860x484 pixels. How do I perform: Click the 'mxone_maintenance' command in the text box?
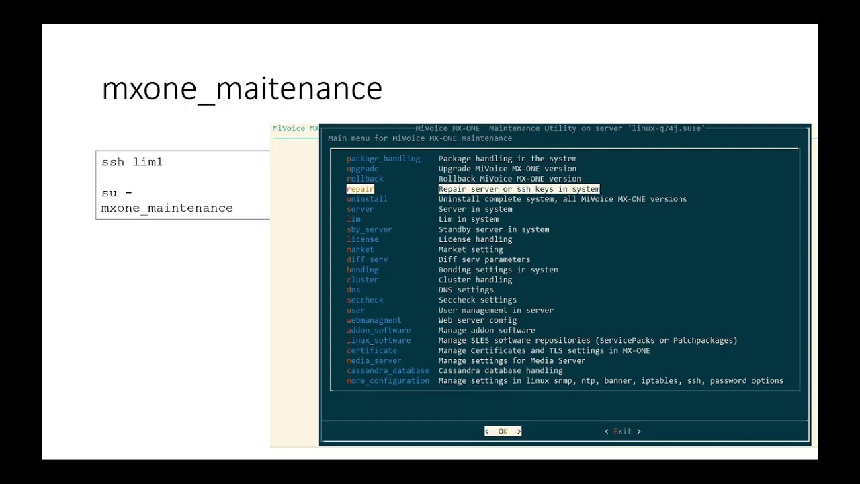167,208
